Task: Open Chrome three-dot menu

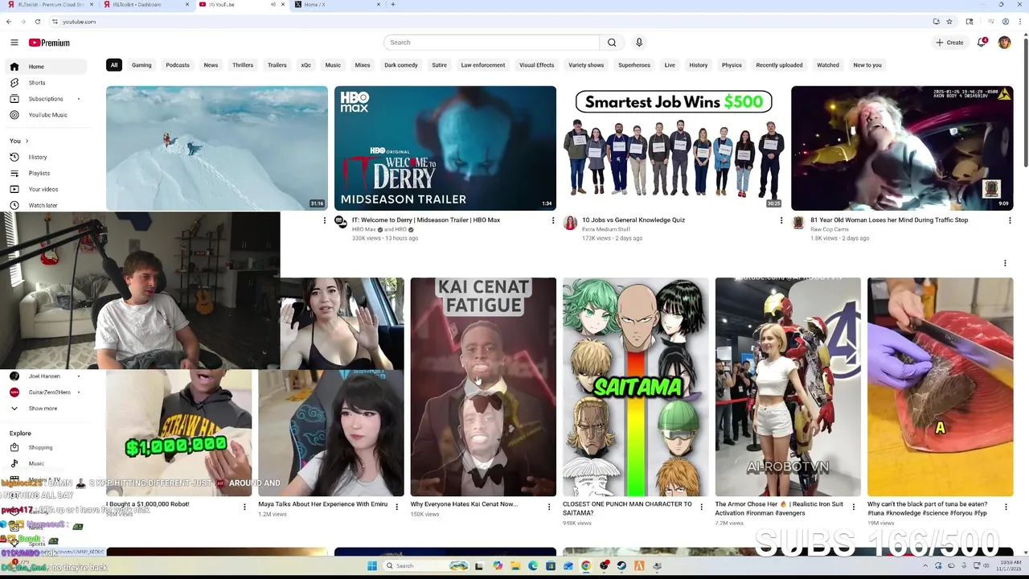Action: click(x=1021, y=22)
